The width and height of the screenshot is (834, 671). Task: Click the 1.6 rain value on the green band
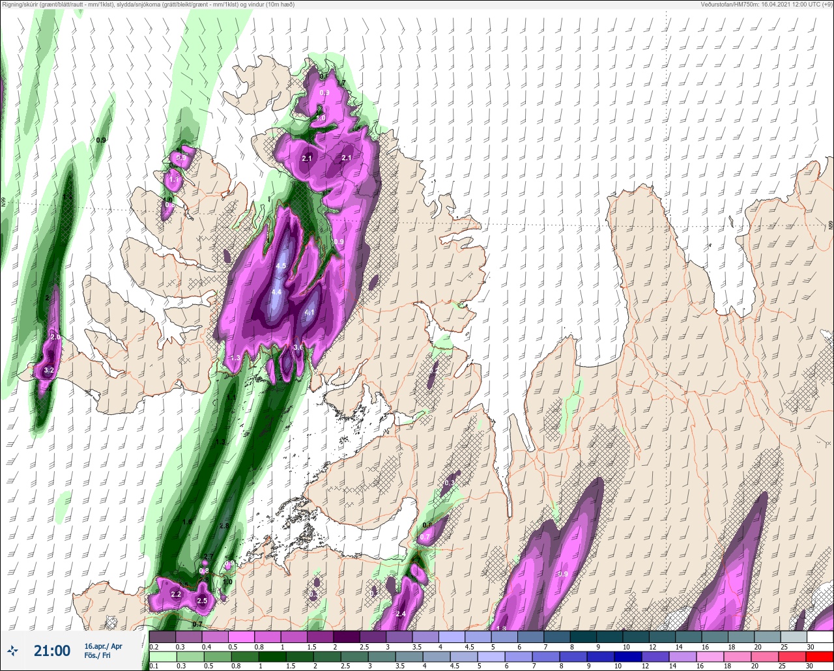tap(188, 522)
